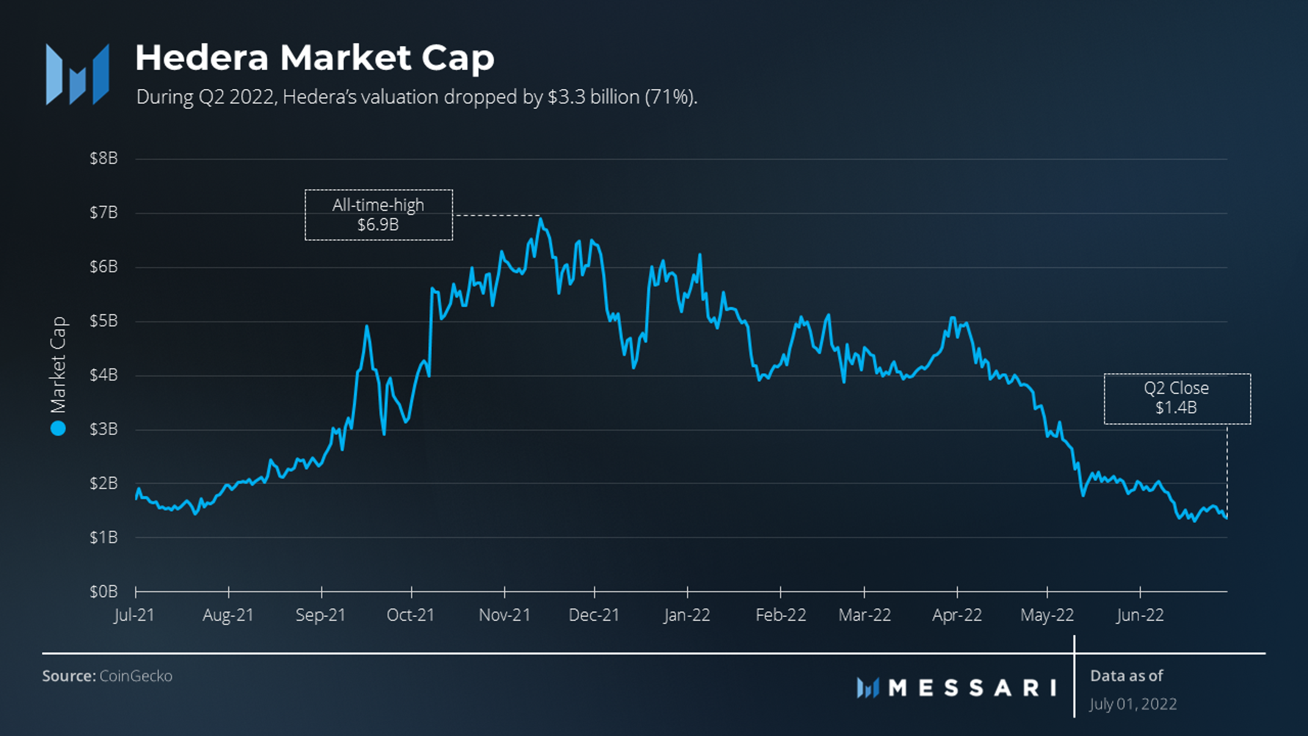Click the Sep-21 x-axis label
This screenshot has width=1308, height=736.
coord(321,615)
